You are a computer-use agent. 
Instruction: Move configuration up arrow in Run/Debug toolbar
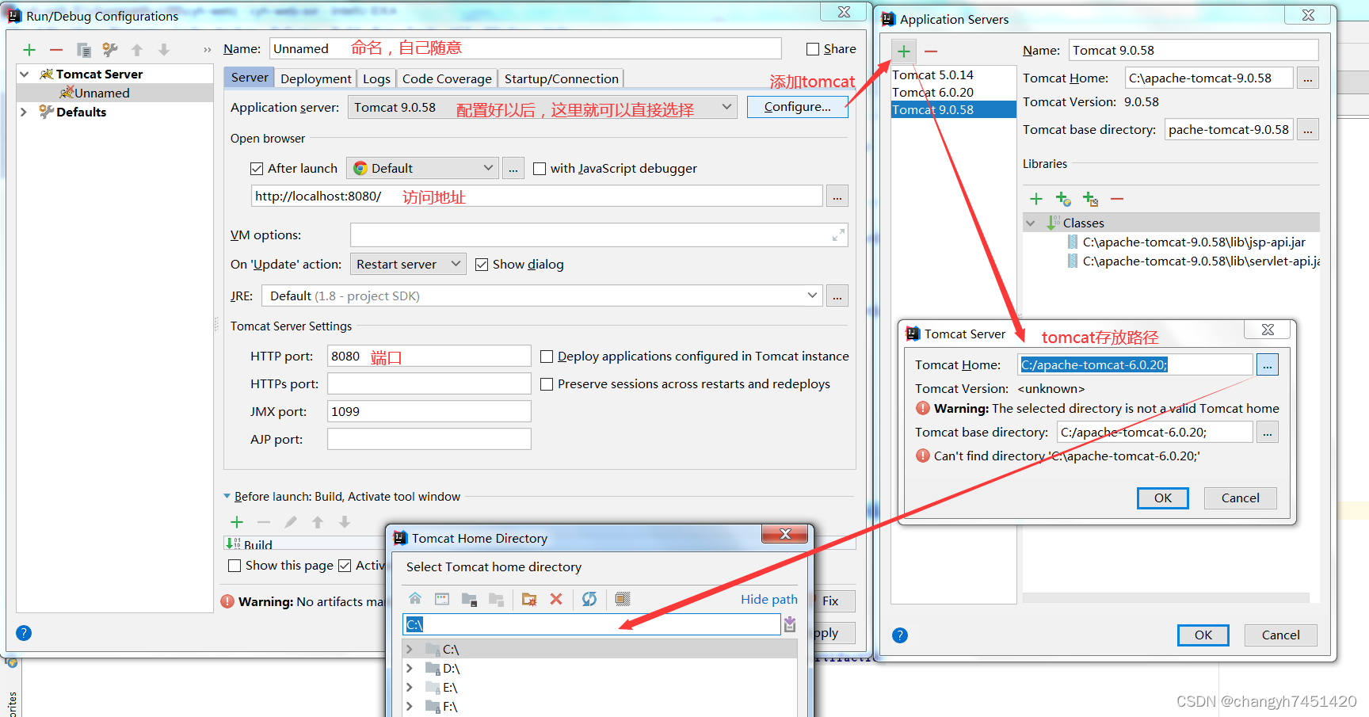click(x=137, y=50)
